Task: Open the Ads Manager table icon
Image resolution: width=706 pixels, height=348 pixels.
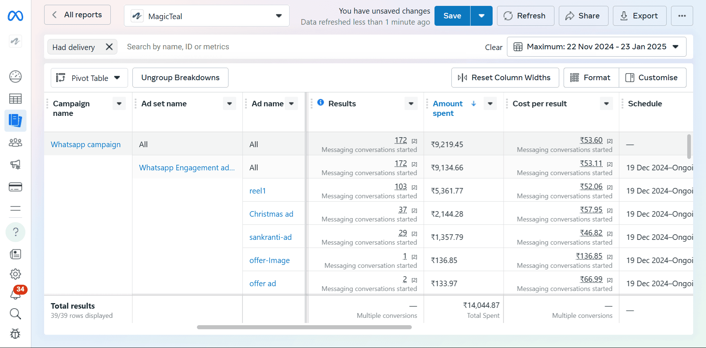Action: pos(15,99)
